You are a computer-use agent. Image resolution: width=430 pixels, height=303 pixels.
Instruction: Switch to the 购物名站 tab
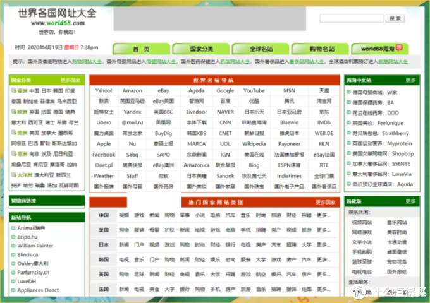click(321, 49)
